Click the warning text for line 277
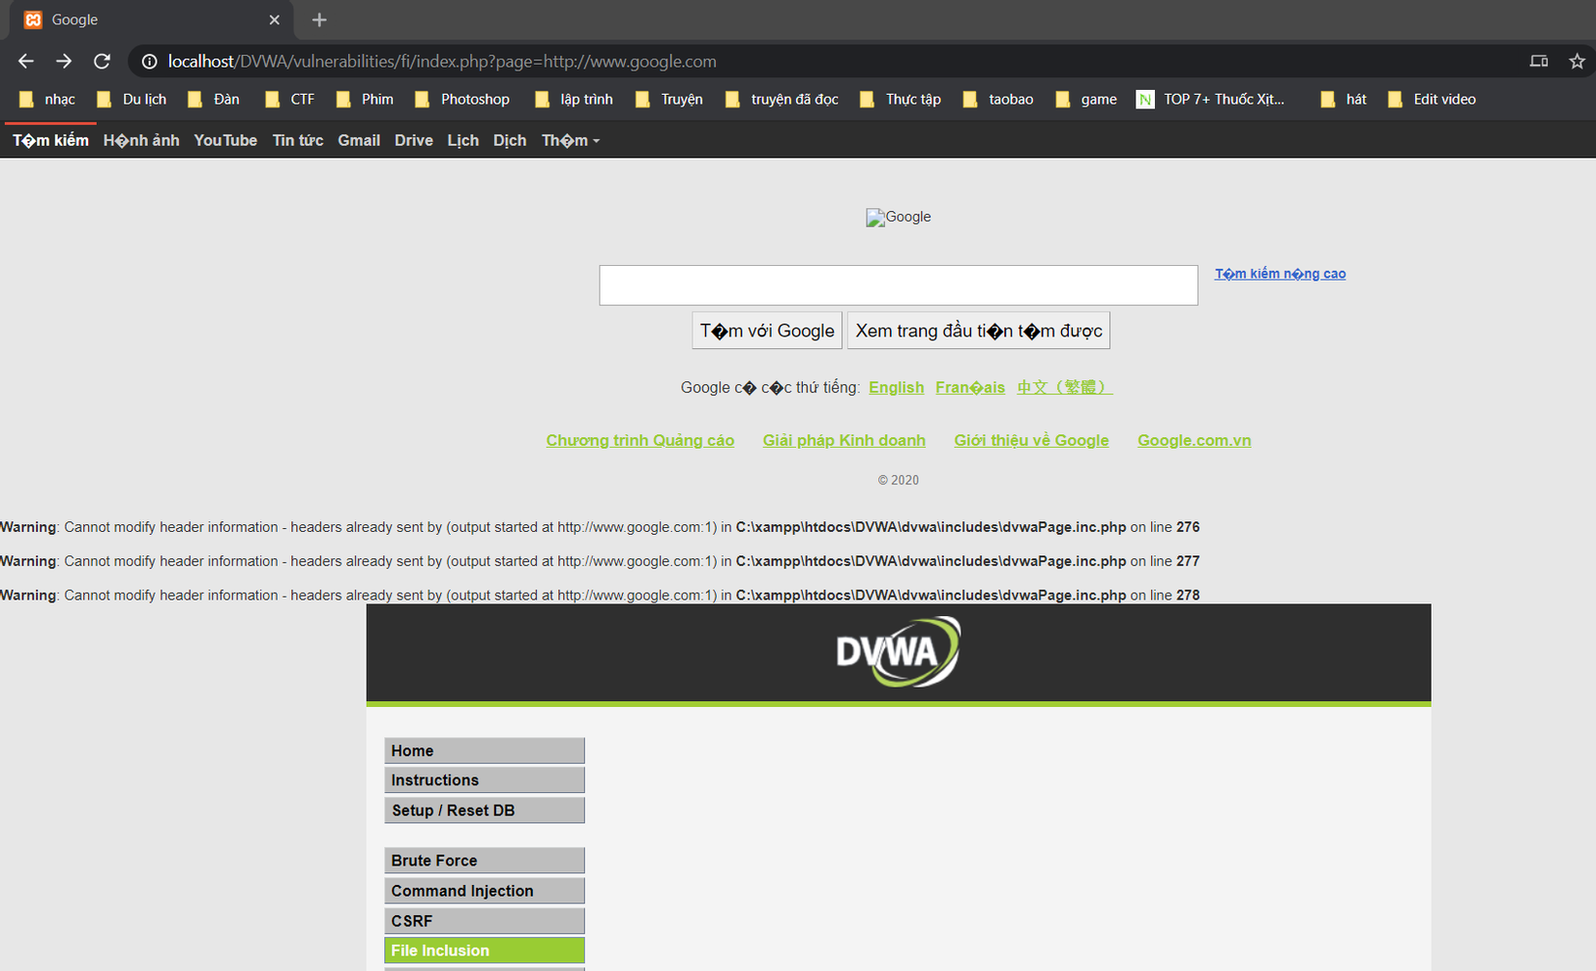 click(x=600, y=561)
